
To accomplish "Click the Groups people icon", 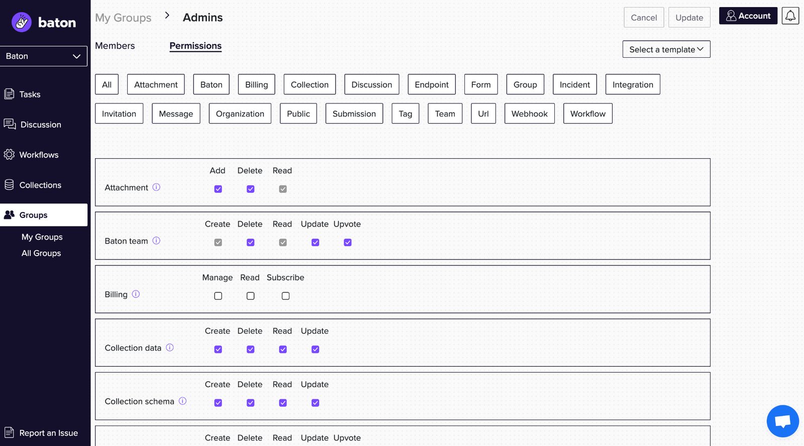I will pyautogui.click(x=9, y=214).
